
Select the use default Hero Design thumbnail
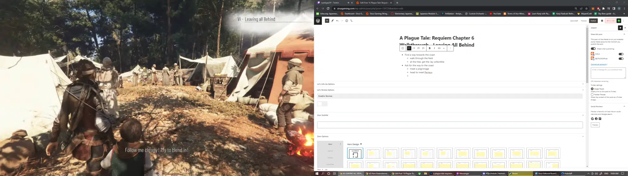(x=355, y=153)
